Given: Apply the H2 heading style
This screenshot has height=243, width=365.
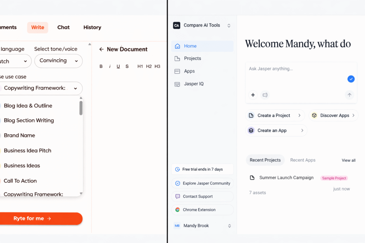Looking at the screenshot, I should (149, 66).
